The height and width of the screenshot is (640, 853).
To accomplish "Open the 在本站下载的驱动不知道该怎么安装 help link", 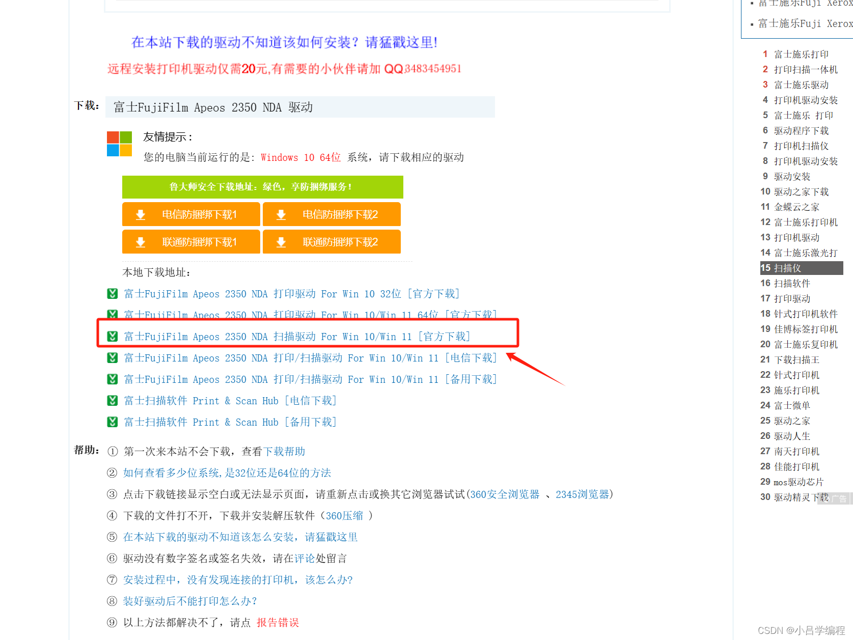I will (240, 537).
